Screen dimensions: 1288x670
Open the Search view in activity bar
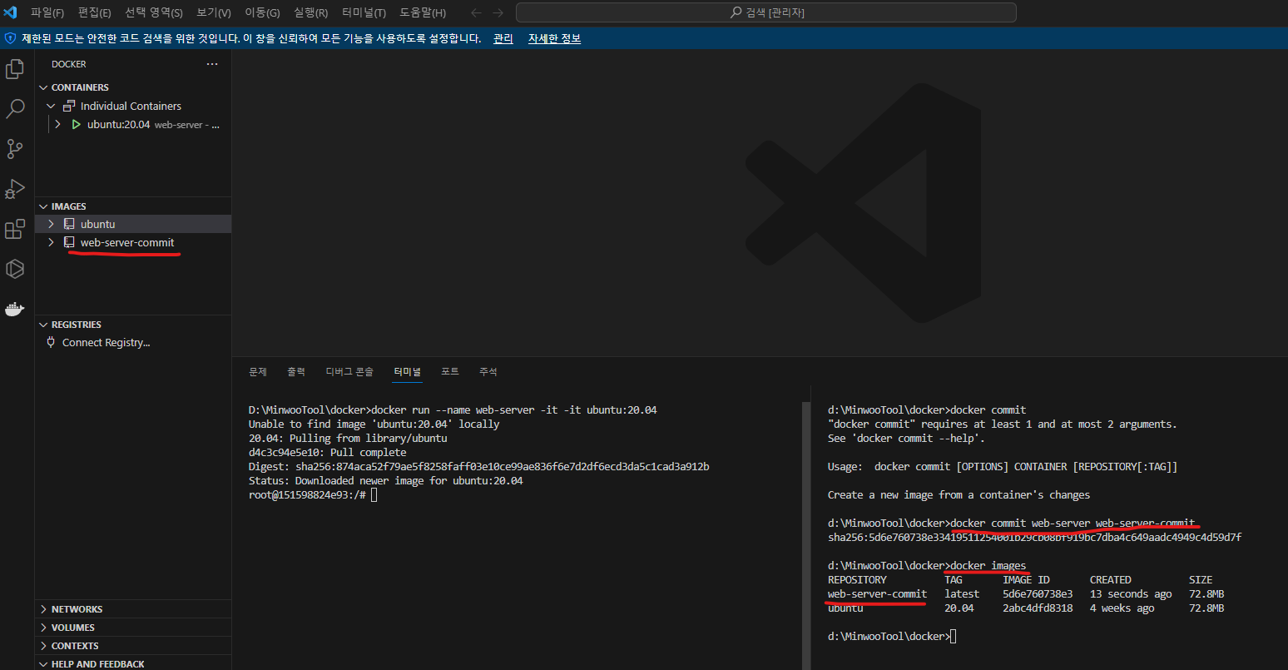pos(15,109)
